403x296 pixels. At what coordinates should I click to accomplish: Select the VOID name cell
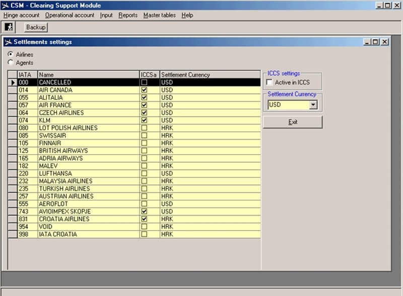(x=89, y=227)
